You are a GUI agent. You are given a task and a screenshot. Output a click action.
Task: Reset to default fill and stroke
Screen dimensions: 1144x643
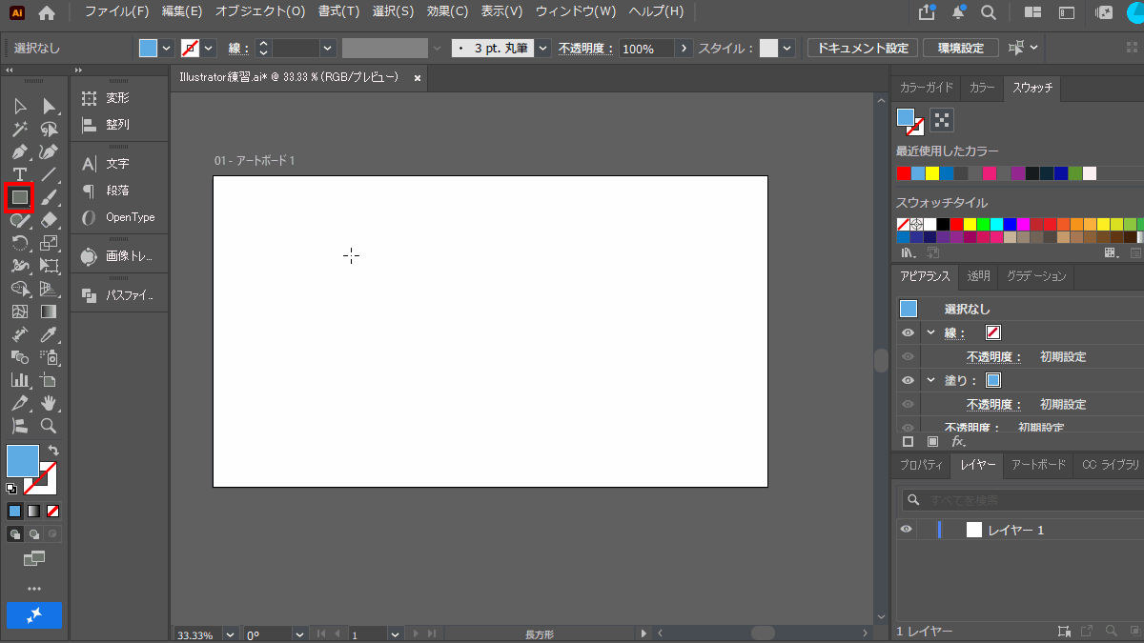pos(11,488)
